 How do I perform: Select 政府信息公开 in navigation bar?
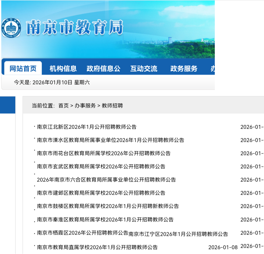click(x=103, y=69)
